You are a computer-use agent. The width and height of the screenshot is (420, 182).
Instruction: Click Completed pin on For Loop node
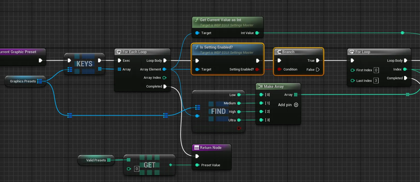[x=406, y=78]
